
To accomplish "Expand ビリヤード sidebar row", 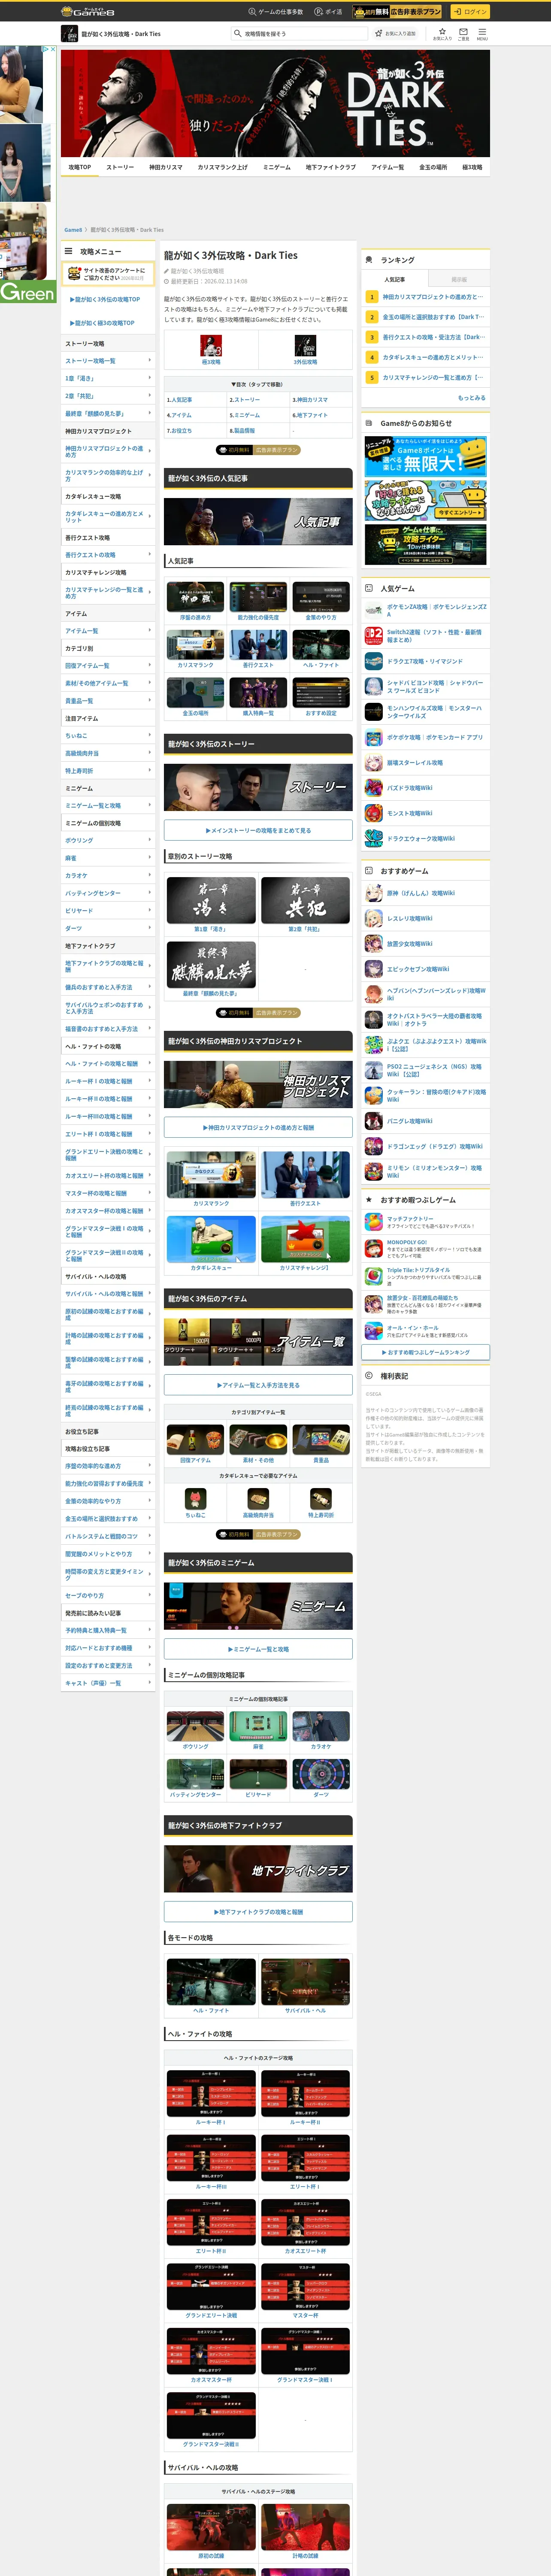I will pos(108,911).
